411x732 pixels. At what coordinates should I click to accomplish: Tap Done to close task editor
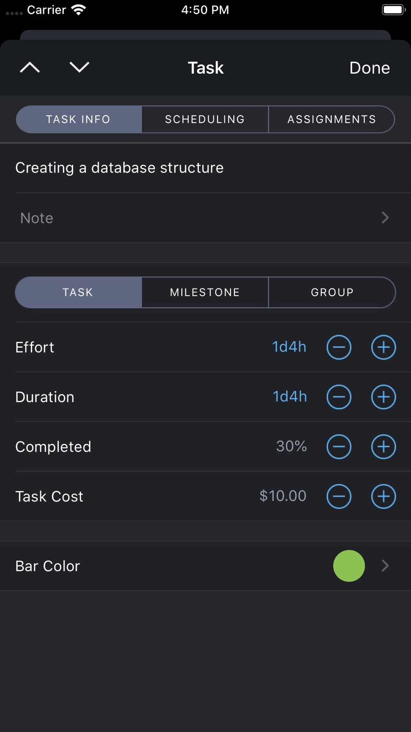369,68
